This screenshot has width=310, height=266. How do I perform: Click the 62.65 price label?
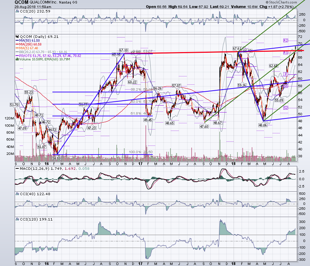pos(274,66)
